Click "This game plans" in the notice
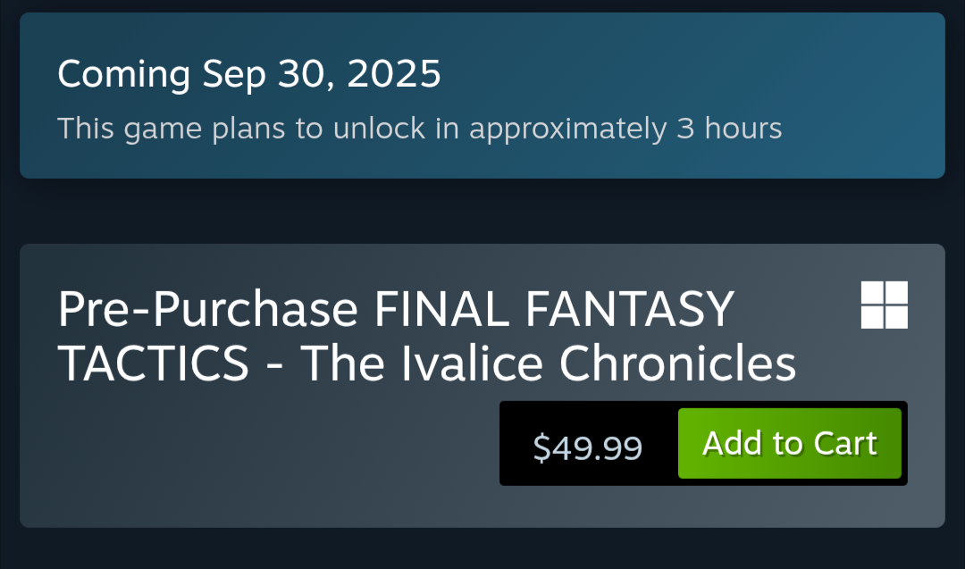Viewport: 965px width, 569px height. coord(172,129)
